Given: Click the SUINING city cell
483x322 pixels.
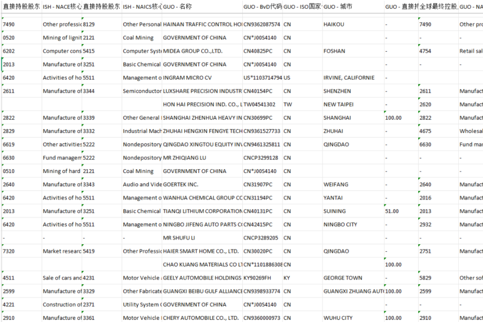Looking at the screenshot, I should point(353,211).
